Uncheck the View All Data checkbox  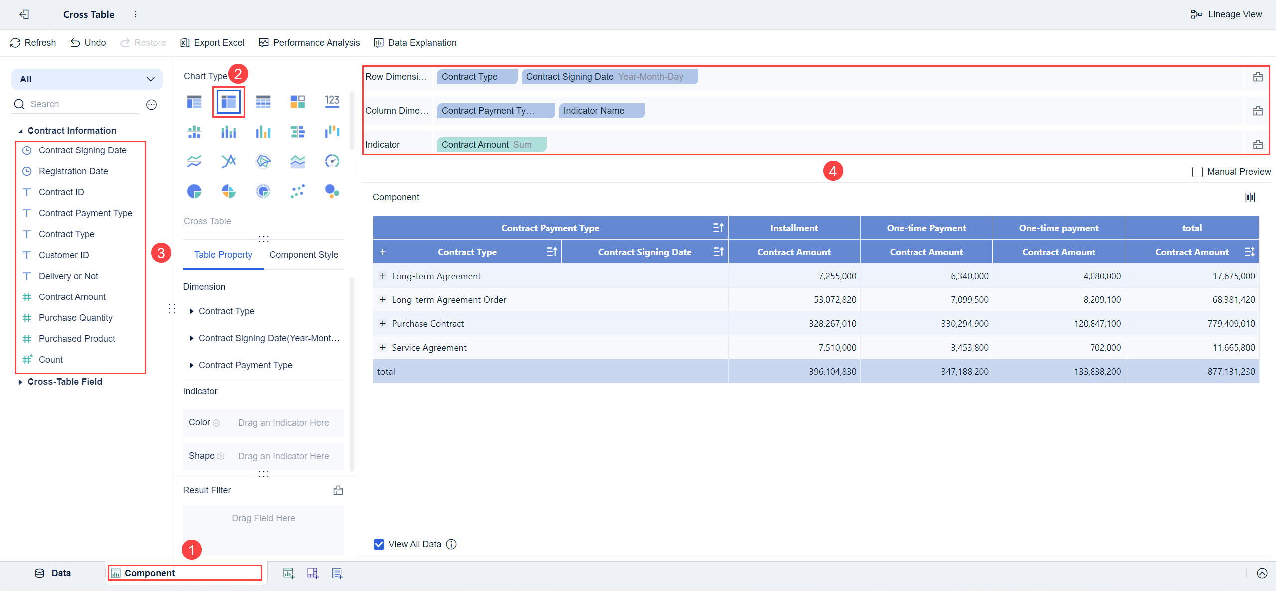(379, 544)
